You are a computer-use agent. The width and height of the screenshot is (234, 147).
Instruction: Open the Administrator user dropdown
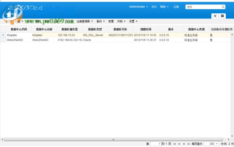pyautogui.click(x=138, y=7)
